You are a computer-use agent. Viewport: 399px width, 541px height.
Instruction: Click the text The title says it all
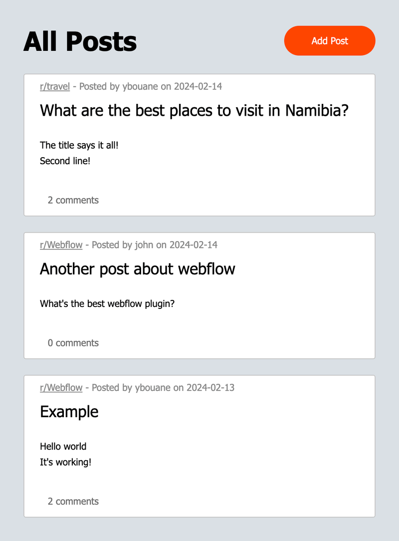pos(79,145)
